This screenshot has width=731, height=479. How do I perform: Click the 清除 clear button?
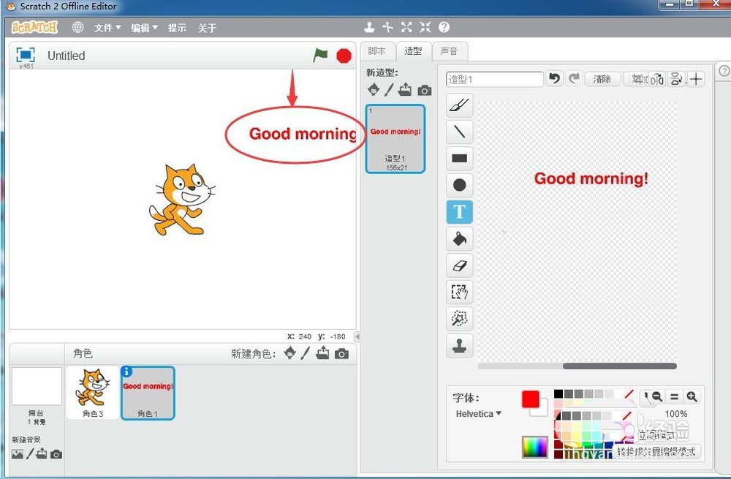coord(602,79)
